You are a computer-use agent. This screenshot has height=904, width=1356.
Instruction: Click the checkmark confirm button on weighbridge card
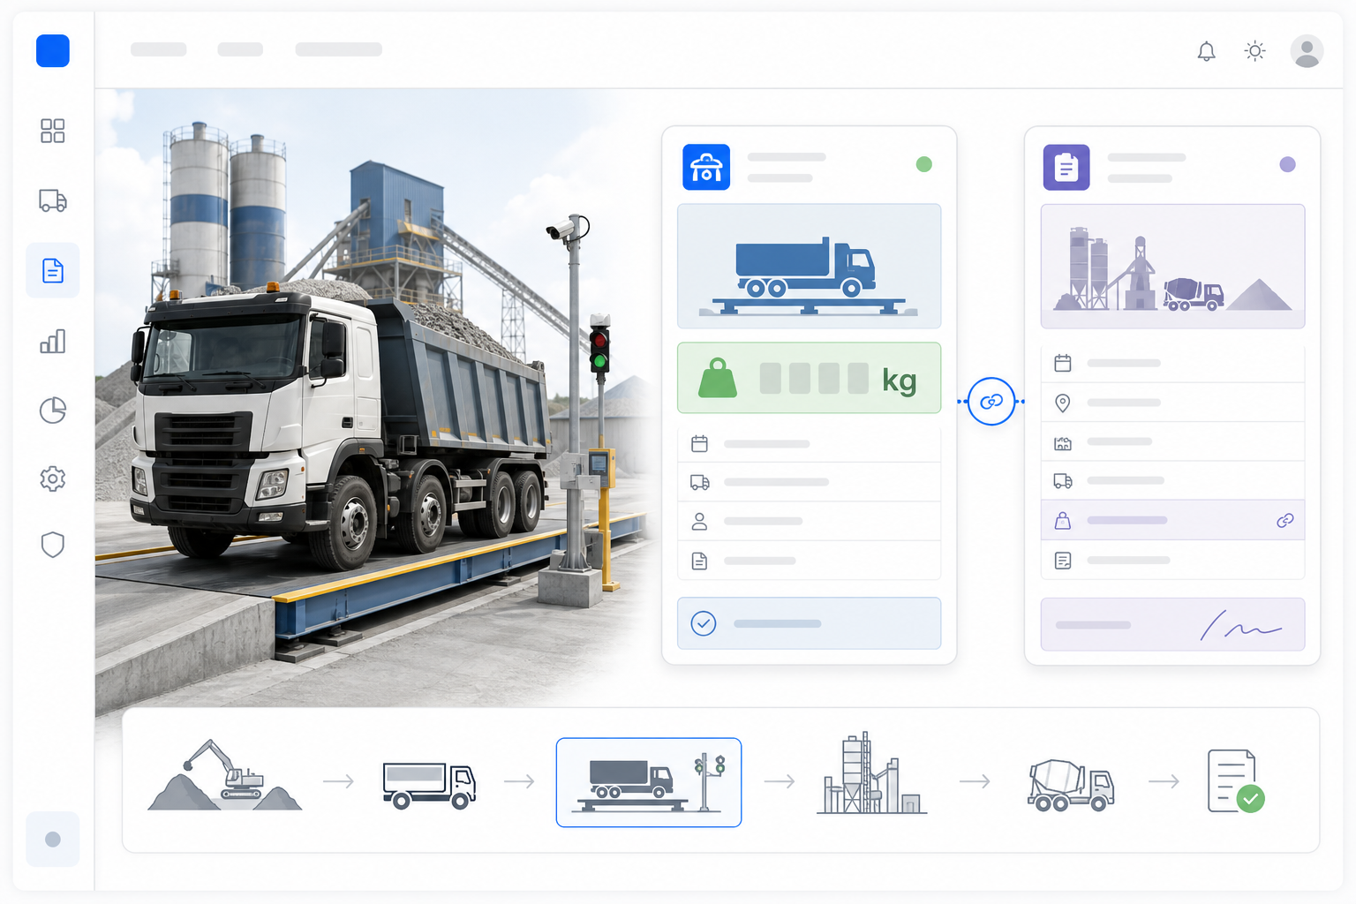[809, 623]
